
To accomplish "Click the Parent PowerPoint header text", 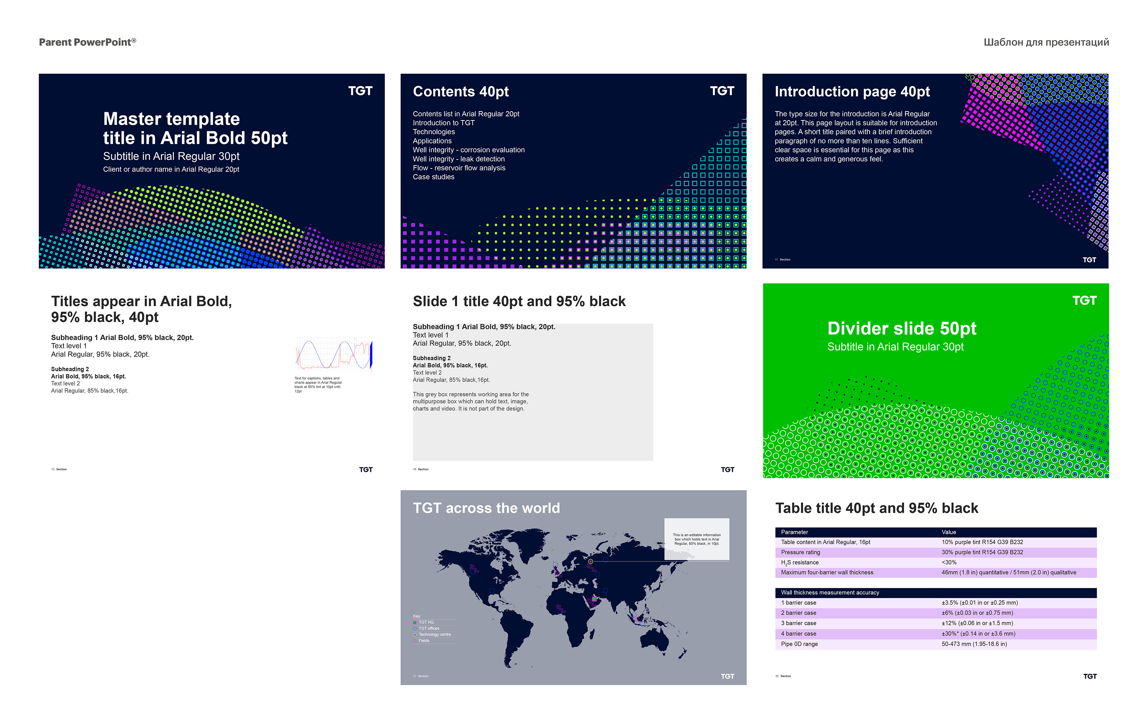I will (87, 42).
